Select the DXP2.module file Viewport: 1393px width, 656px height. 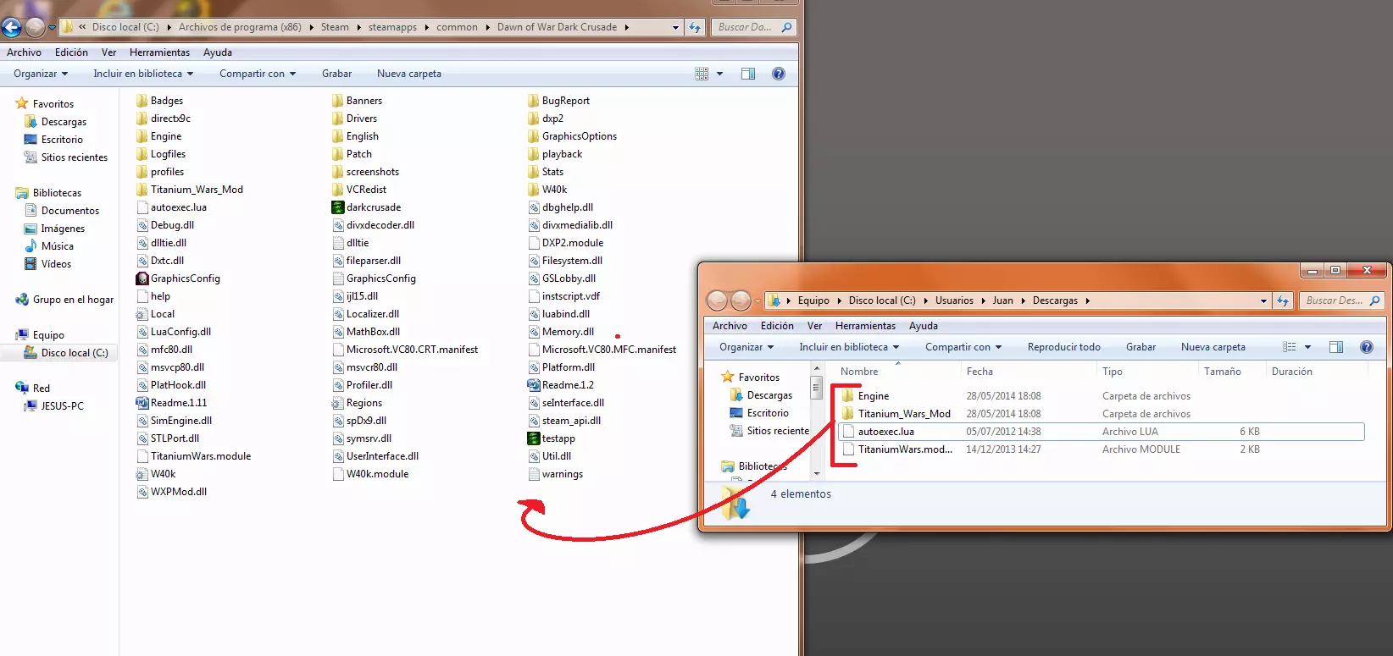click(x=565, y=243)
